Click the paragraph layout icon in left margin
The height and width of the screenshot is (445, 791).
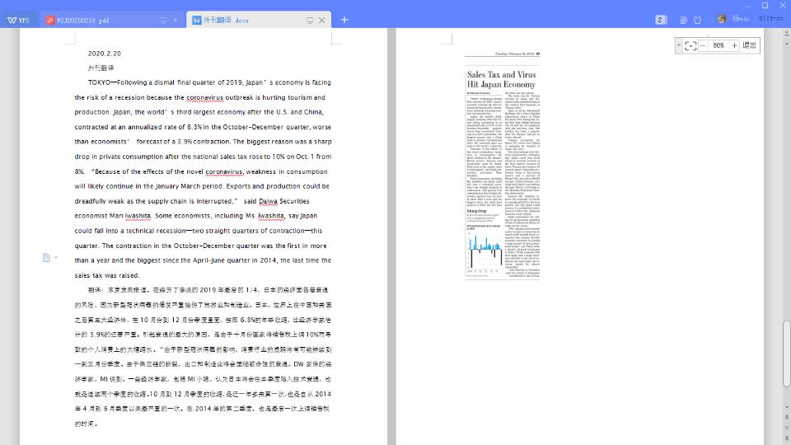point(47,258)
